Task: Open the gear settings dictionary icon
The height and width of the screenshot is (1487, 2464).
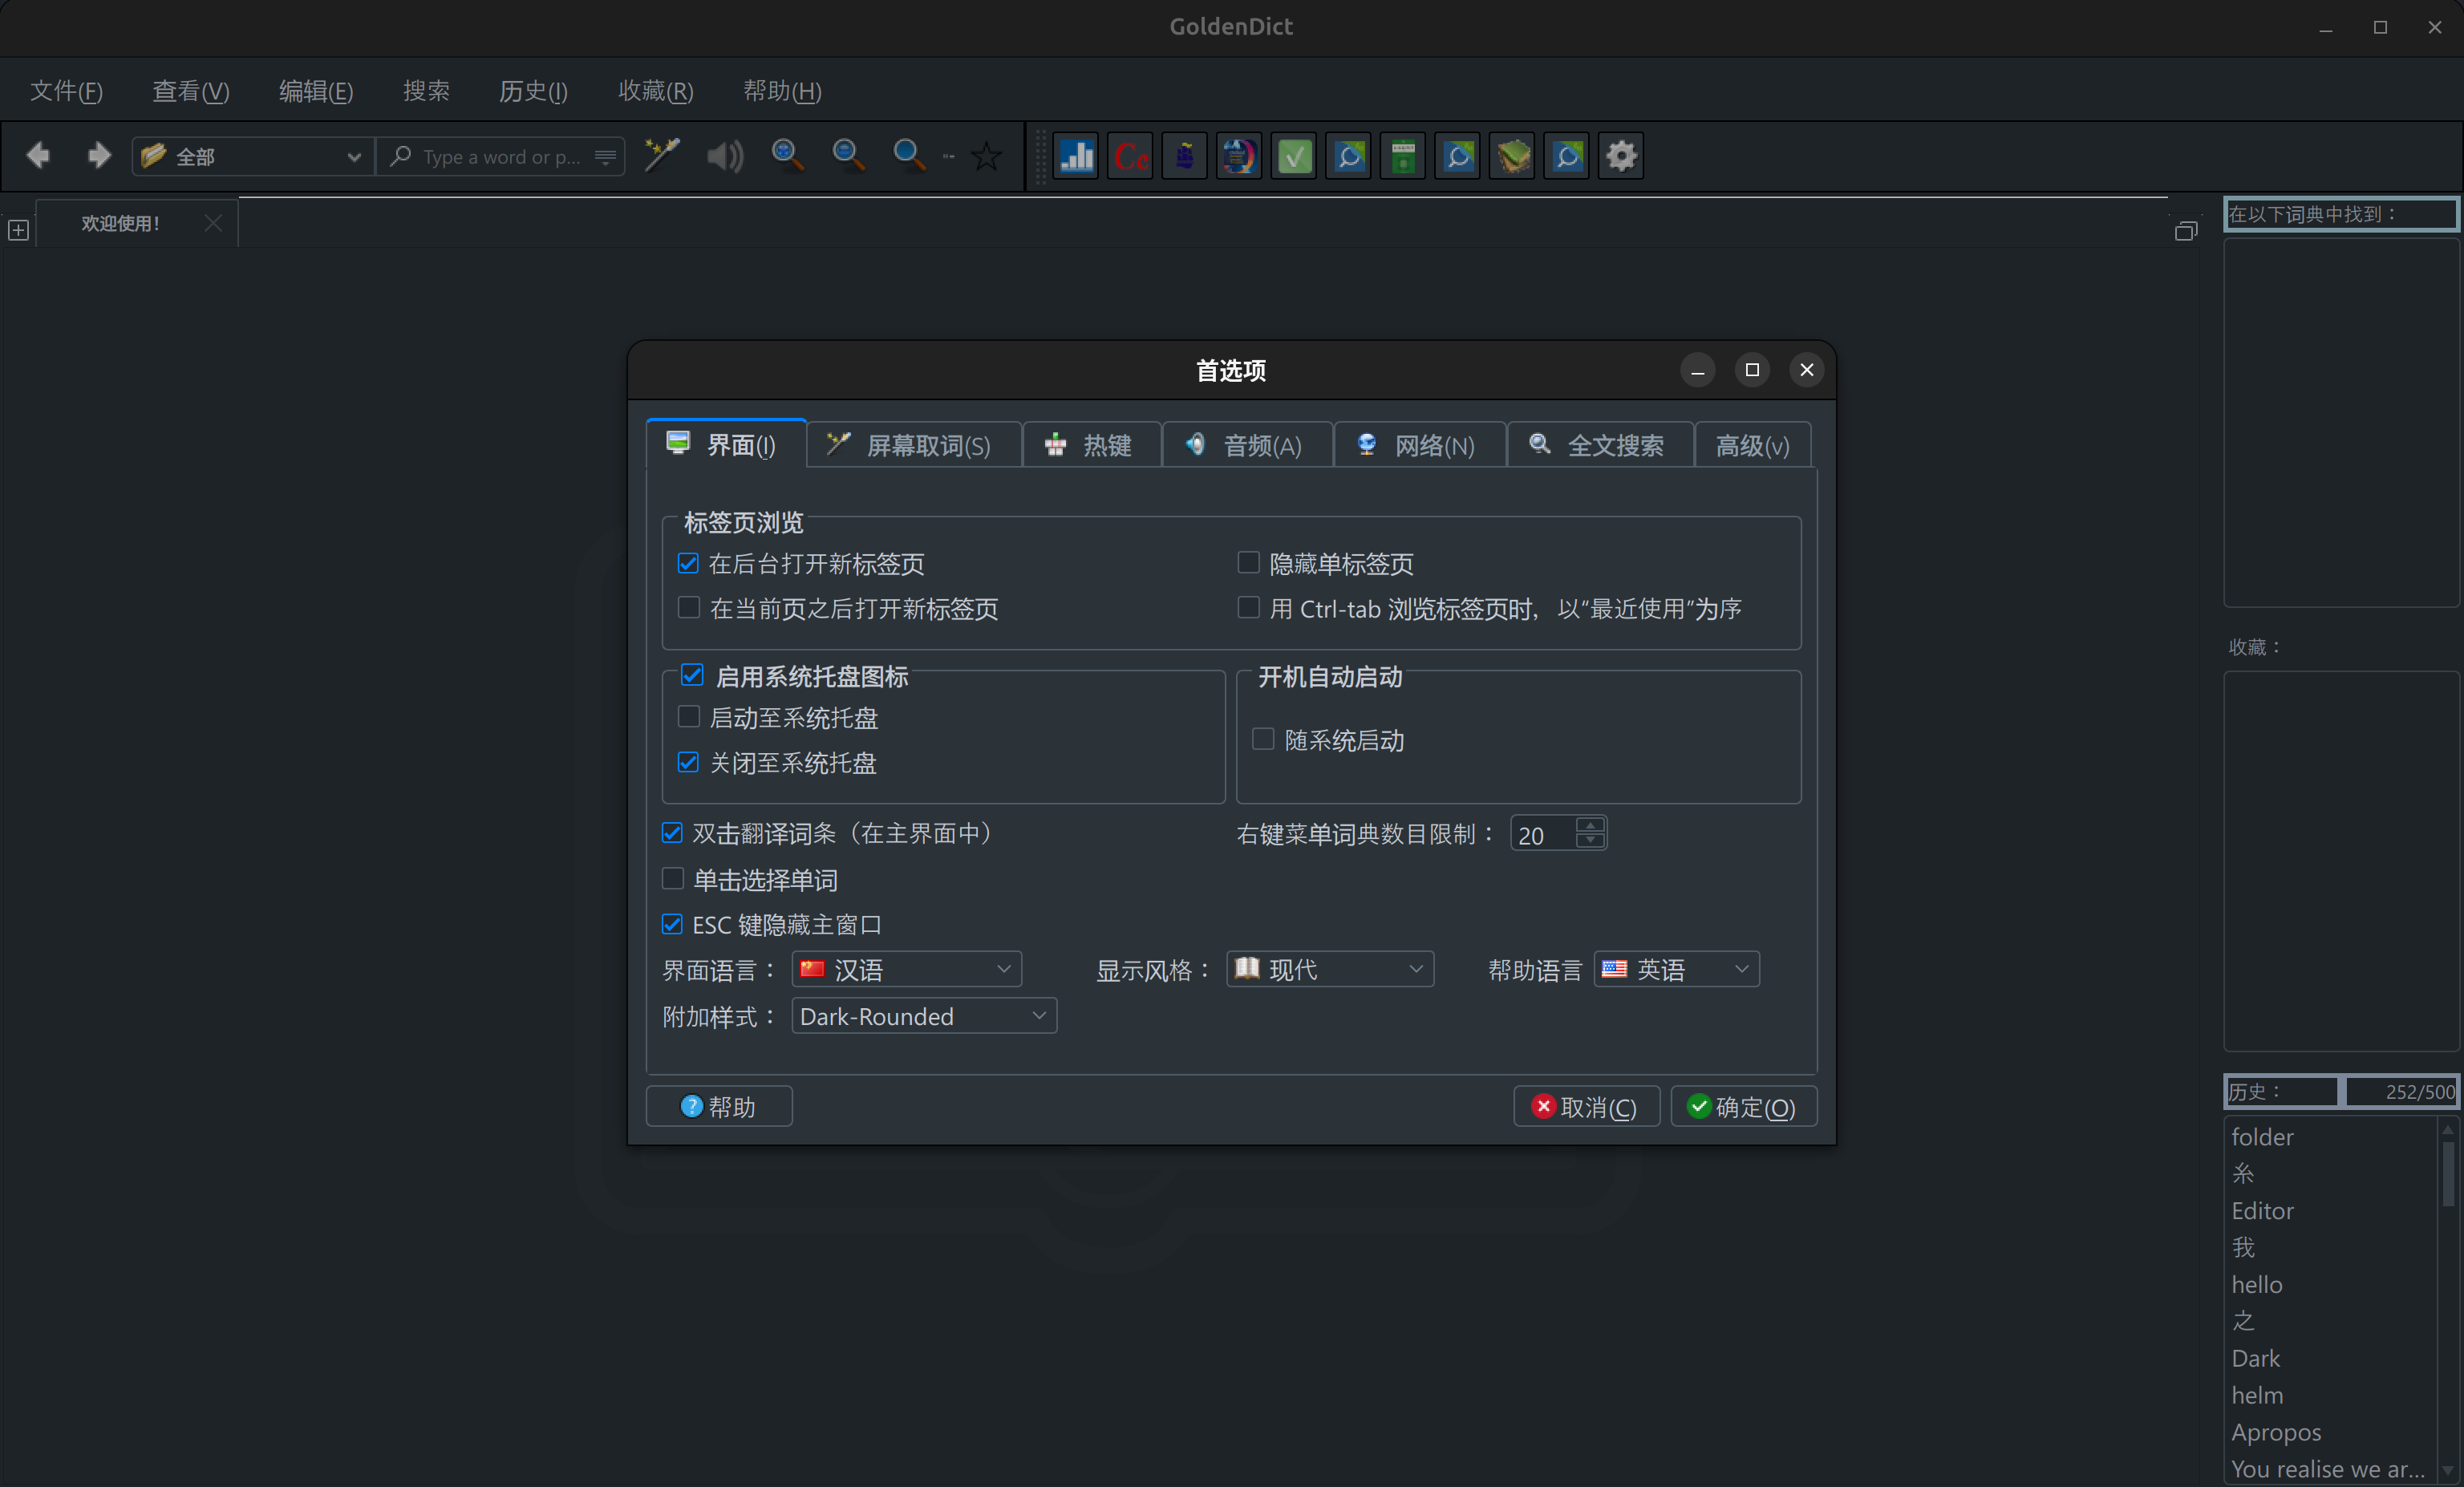Action: 1621,156
